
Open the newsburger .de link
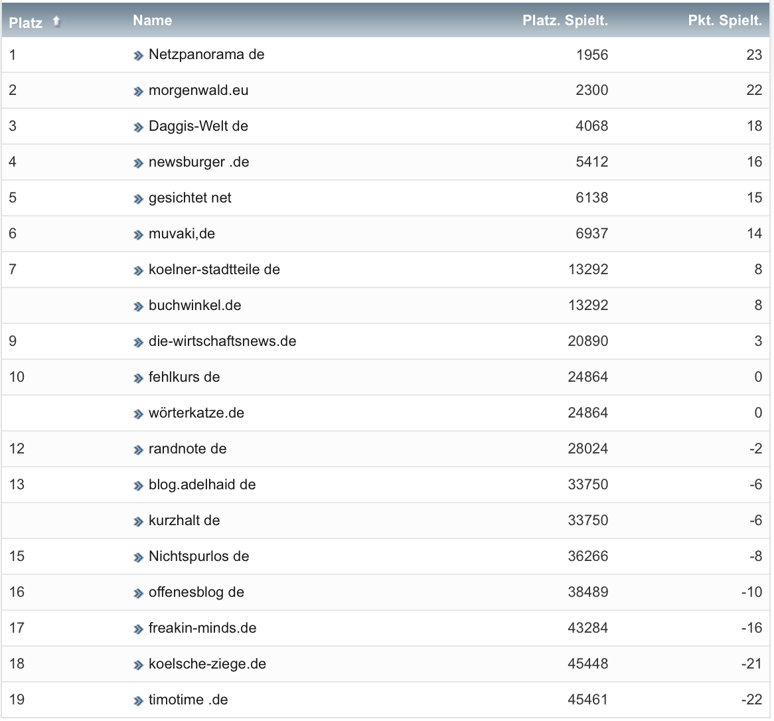coord(198,162)
